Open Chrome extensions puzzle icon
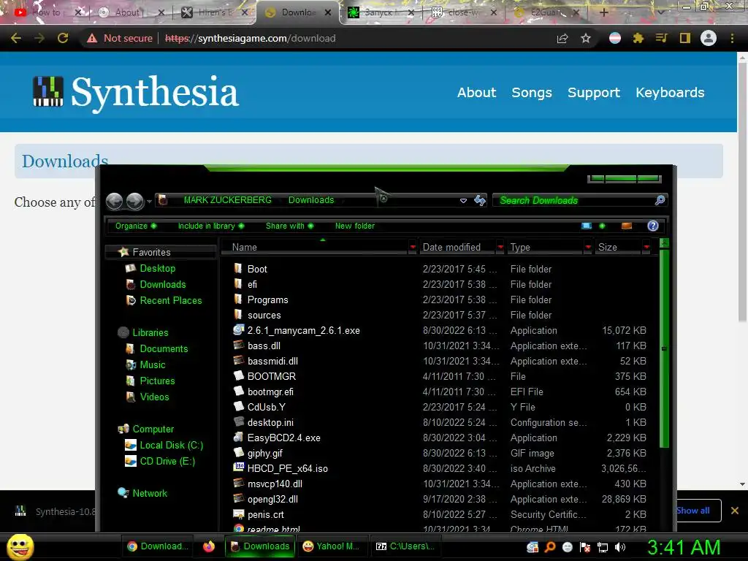Viewport: 748px width, 561px height. (x=638, y=38)
